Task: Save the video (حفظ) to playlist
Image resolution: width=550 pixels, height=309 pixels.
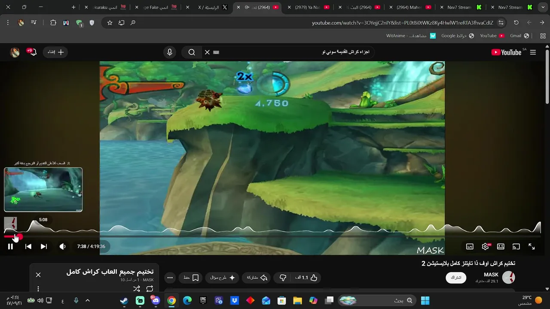Action: [x=191, y=278]
